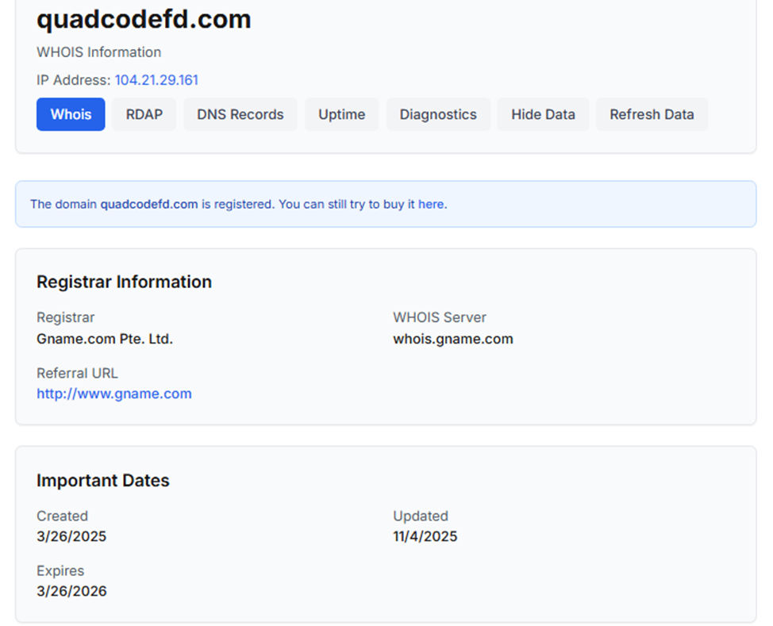
Task: Click the quadcodefd.com page heading
Action: coord(144,19)
